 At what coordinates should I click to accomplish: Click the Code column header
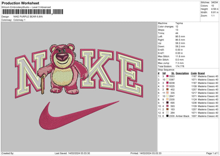point(194,73)
